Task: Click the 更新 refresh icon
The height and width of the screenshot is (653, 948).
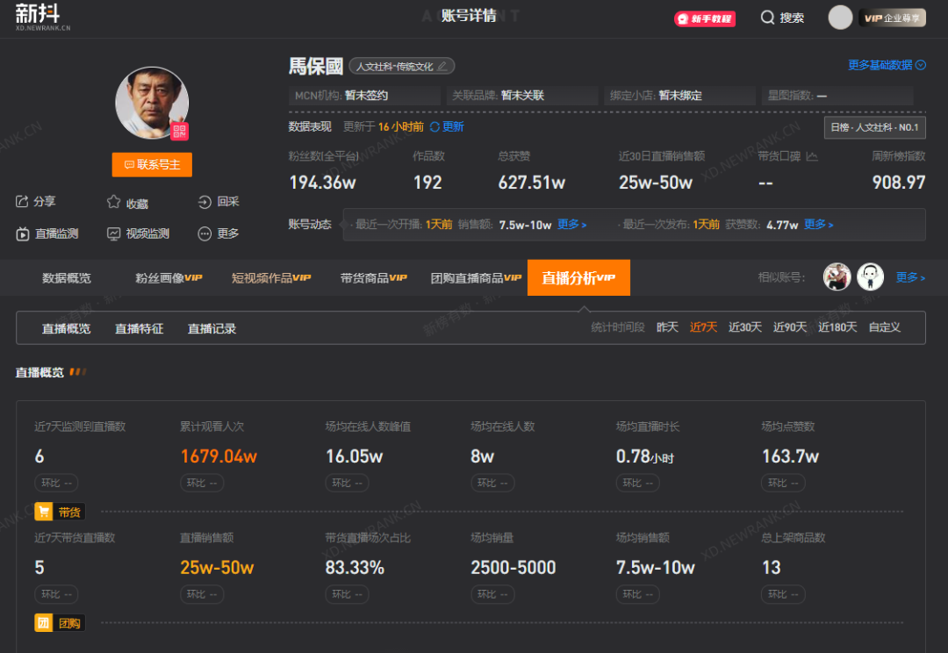Action: click(434, 127)
